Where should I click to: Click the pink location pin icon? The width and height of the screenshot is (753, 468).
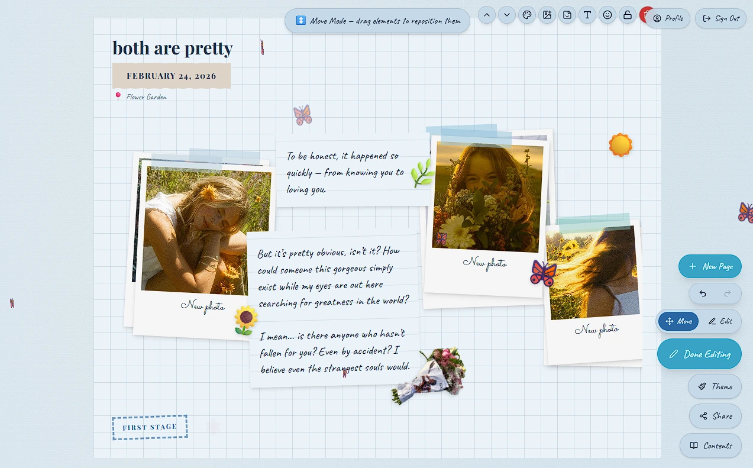pos(118,96)
